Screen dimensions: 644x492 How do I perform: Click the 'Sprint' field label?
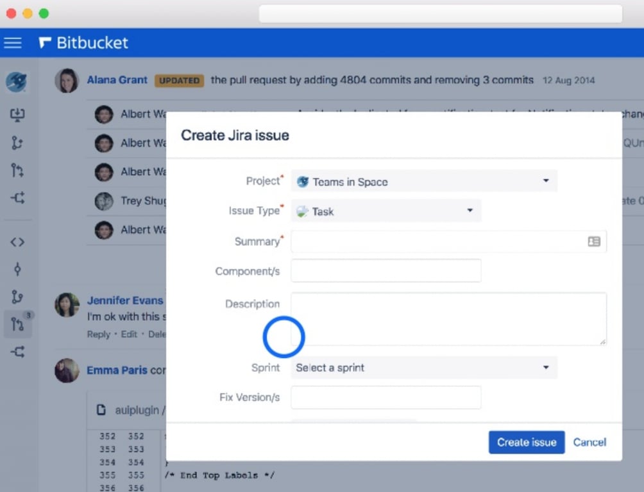[x=266, y=368]
